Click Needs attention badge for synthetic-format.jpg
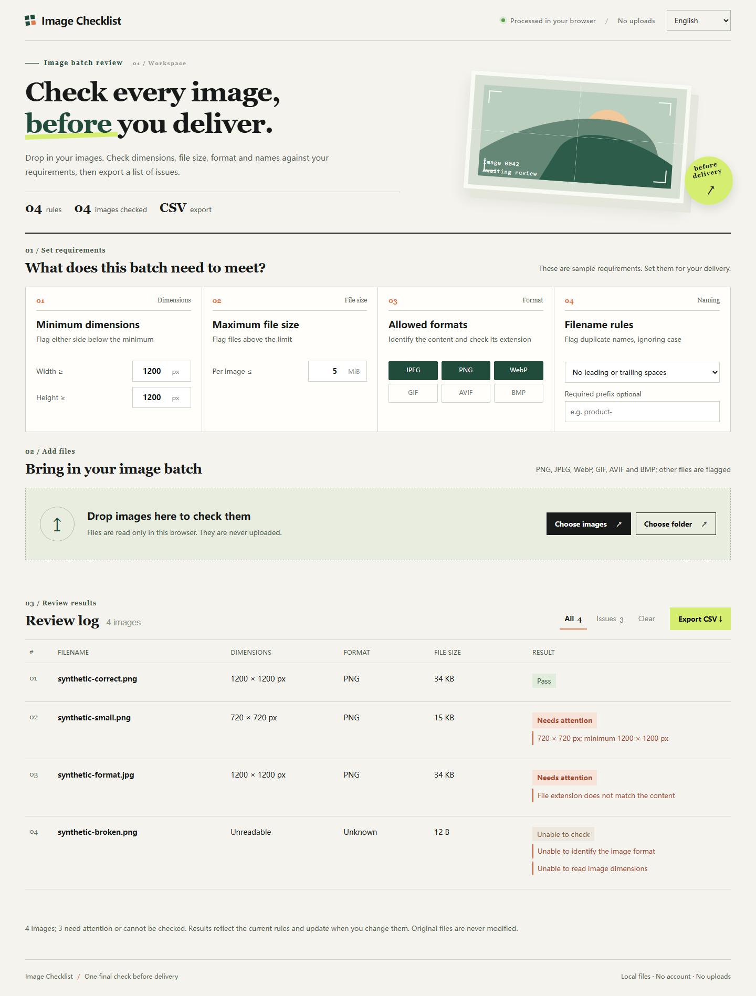756x996 pixels. pos(564,778)
